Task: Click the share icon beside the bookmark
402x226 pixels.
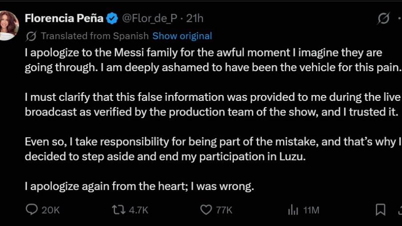Action: [400, 210]
